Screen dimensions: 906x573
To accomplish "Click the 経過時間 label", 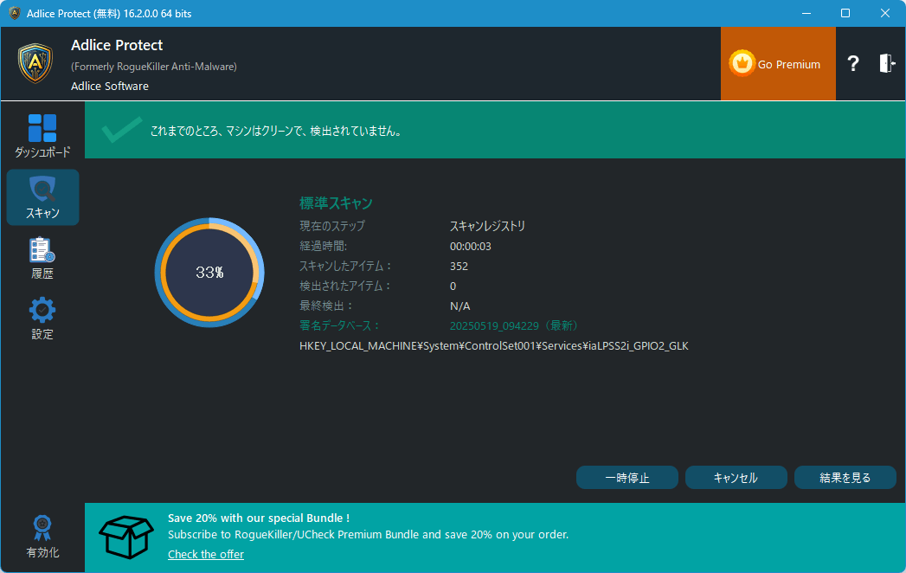I will pyautogui.click(x=323, y=247).
